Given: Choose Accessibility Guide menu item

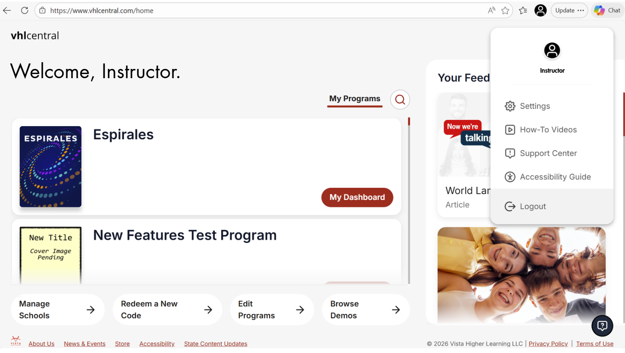Looking at the screenshot, I should click(555, 177).
